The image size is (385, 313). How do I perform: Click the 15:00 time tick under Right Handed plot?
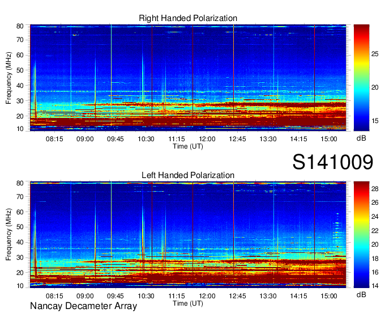[x=329, y=139]
